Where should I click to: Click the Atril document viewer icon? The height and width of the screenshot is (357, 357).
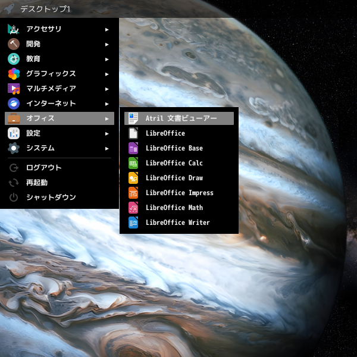(133, 118)
